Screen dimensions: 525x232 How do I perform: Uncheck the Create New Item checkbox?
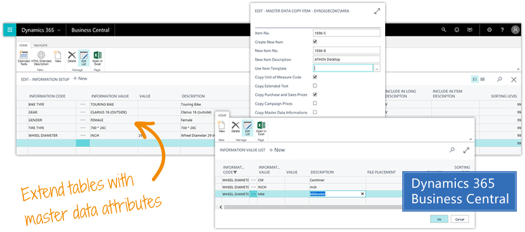point(315,41)
